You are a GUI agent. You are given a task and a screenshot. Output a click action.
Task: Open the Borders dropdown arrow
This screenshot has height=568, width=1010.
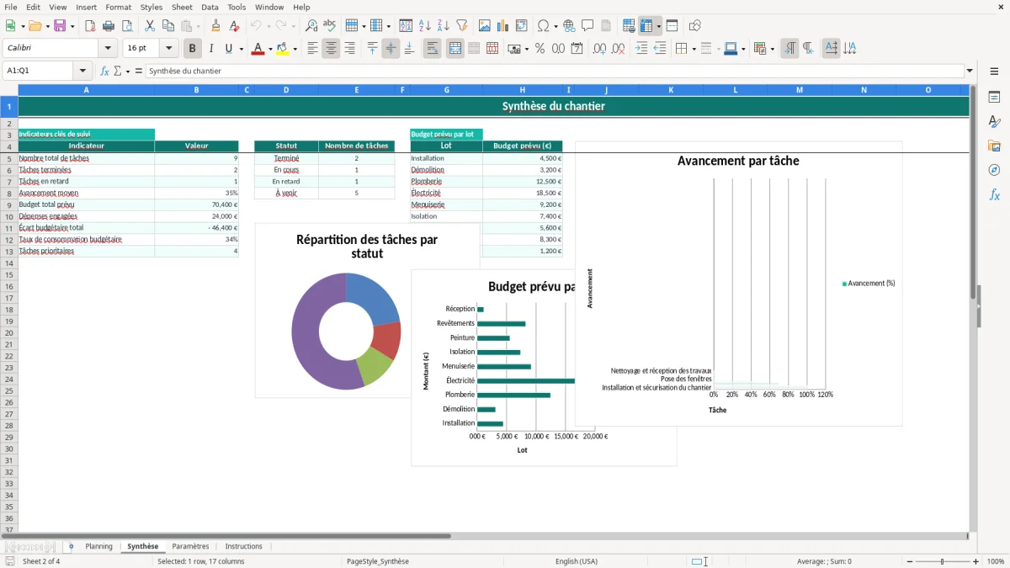tap(694, 49)
